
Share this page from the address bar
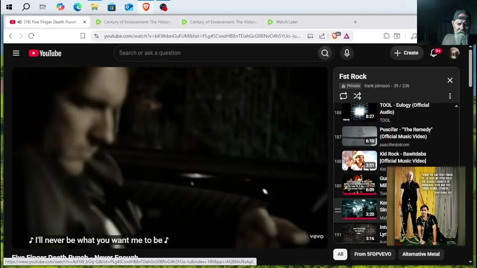tap(322, 36)
